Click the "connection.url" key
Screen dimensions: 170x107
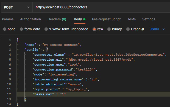(x=48, y=60)
